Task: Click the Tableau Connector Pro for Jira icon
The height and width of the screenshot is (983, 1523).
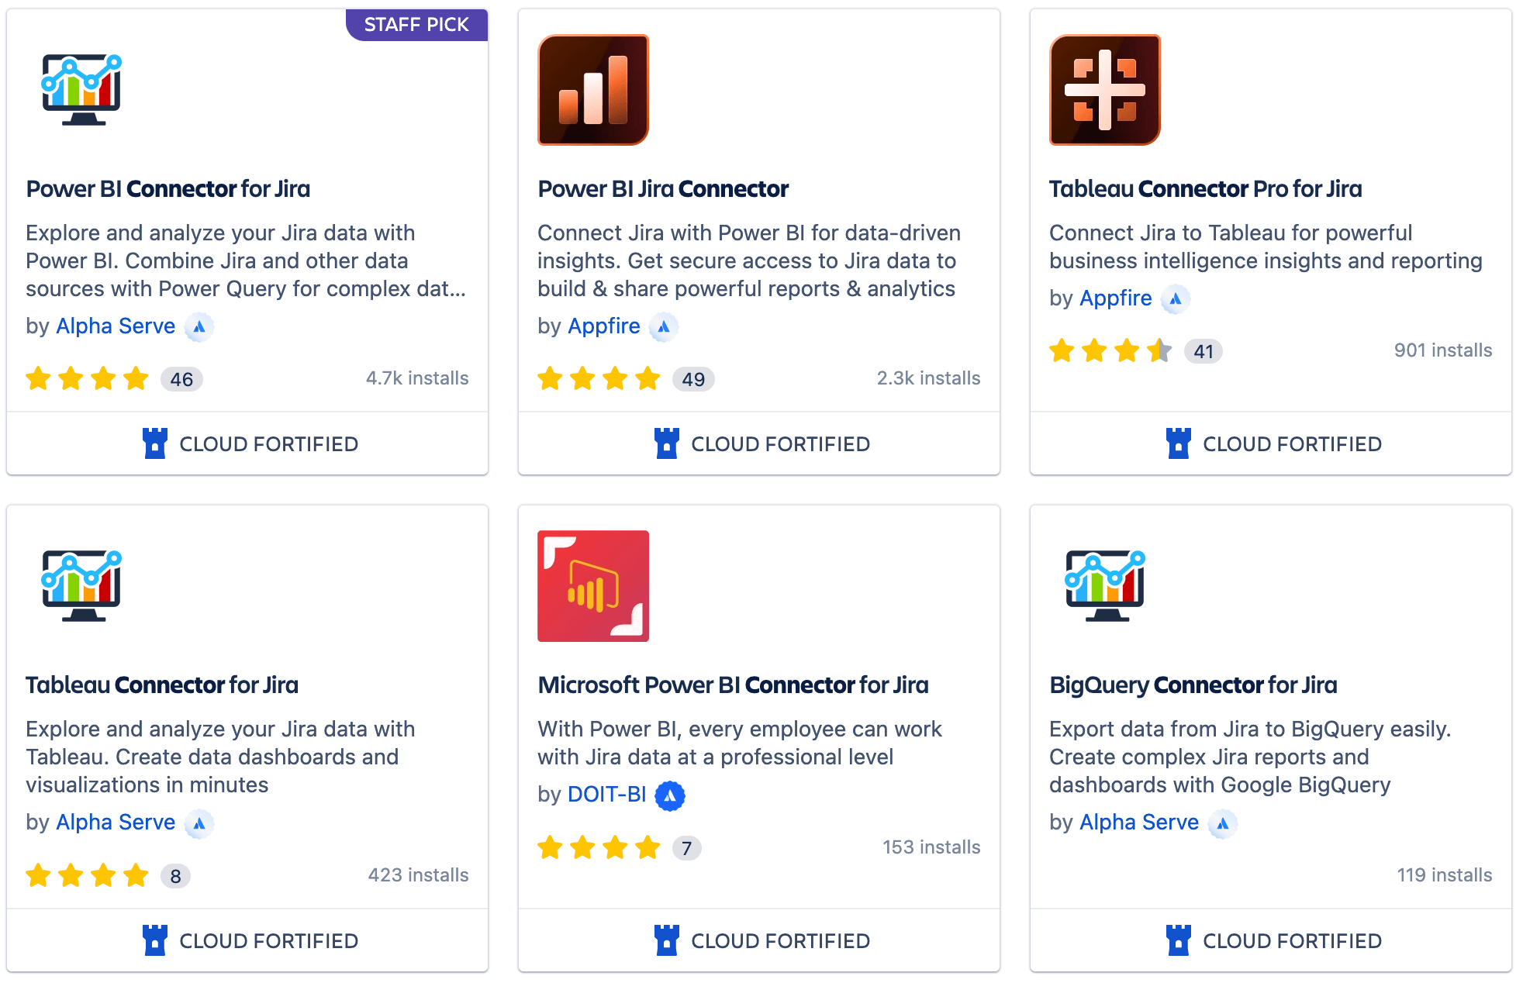Action: 1105,90
